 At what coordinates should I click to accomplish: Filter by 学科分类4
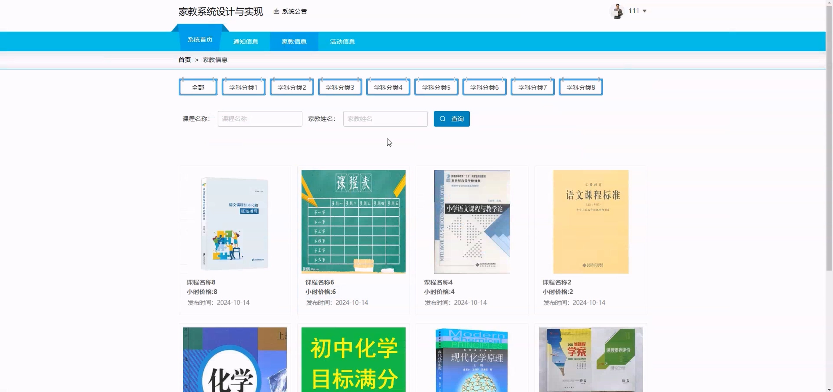[x=388, y=87]
